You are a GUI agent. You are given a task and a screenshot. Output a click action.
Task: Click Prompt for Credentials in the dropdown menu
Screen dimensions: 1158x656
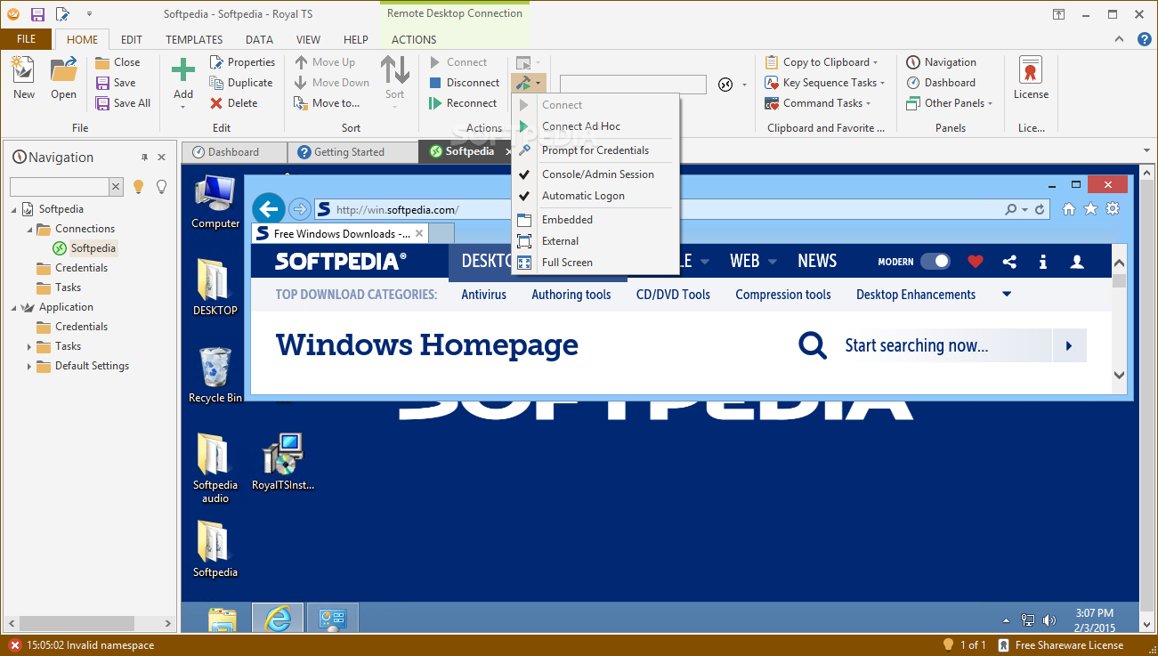tap(595, 150)
